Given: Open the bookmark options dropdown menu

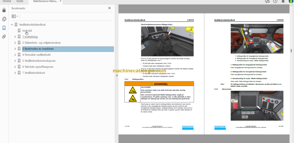Looking at the screenshot, I should pyautogui.click(x=15, y=16).
